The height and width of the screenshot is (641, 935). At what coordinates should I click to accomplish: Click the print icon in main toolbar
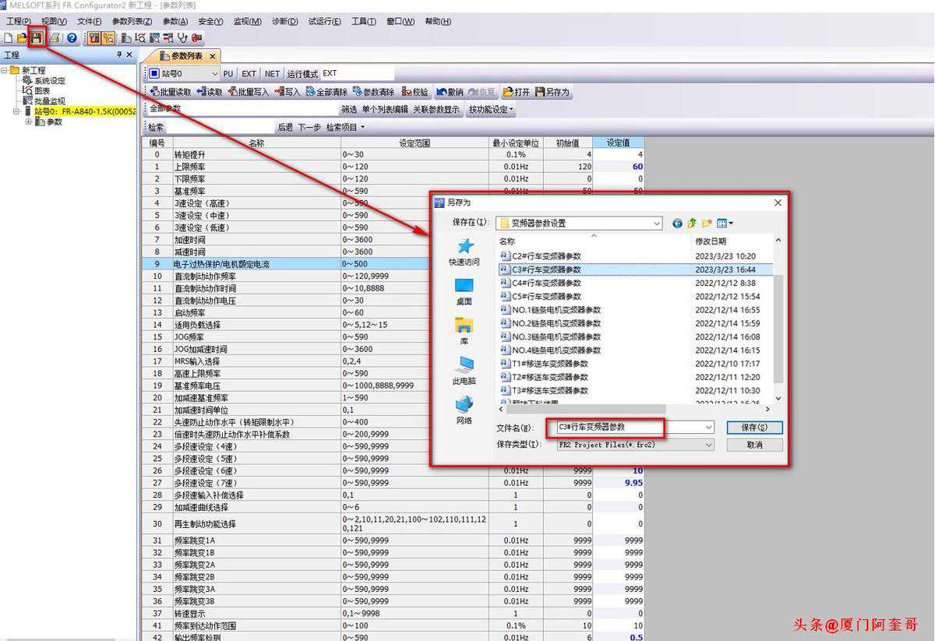tap(55, 37)
